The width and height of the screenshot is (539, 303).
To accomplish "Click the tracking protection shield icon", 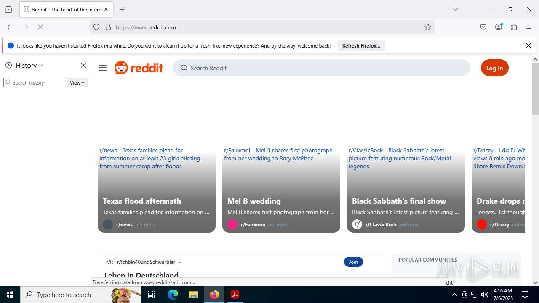I will click(96, 27).
